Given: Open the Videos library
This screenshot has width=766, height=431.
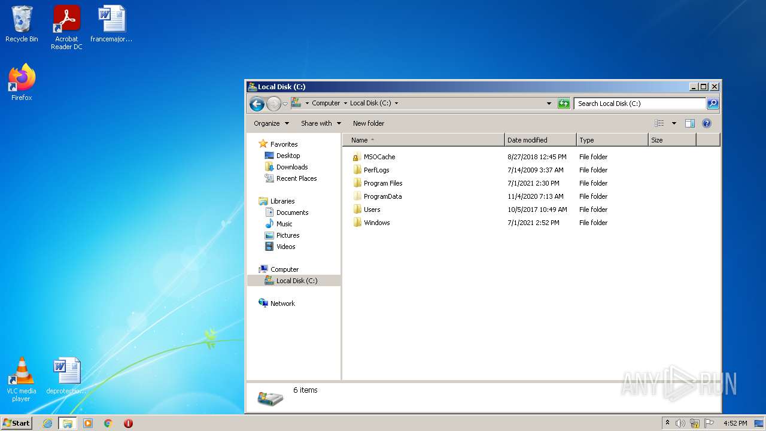Looking at the screenshot, I should (x=285, y=247).
